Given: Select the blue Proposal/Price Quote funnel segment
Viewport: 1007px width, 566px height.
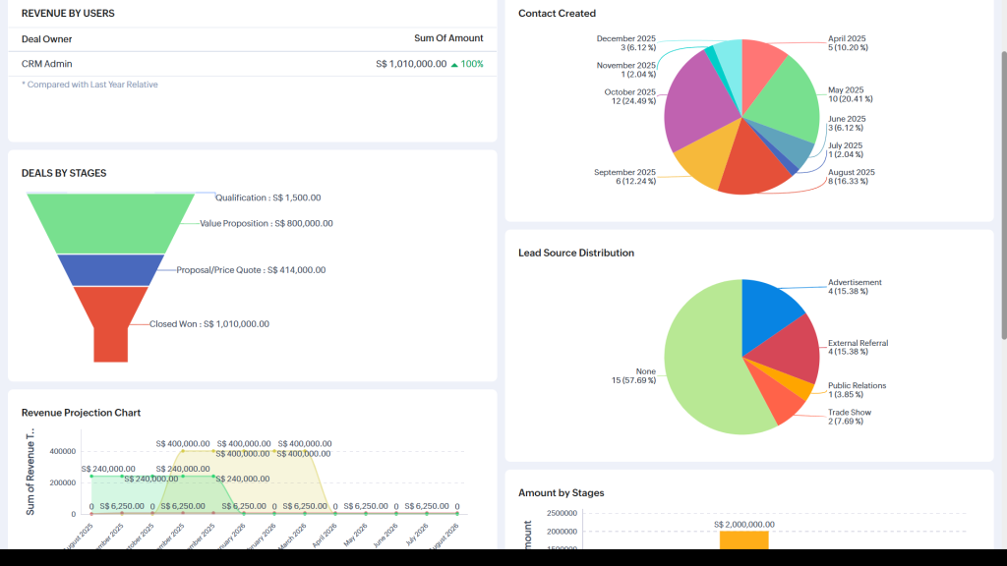Looking at the screenshot, I should pos(110,269).
